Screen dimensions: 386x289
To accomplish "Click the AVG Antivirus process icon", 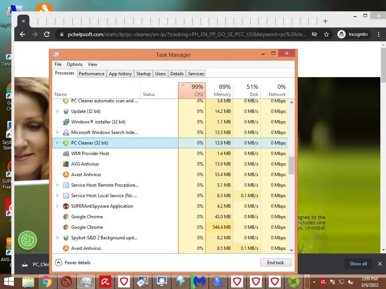I will coord(66,164).
